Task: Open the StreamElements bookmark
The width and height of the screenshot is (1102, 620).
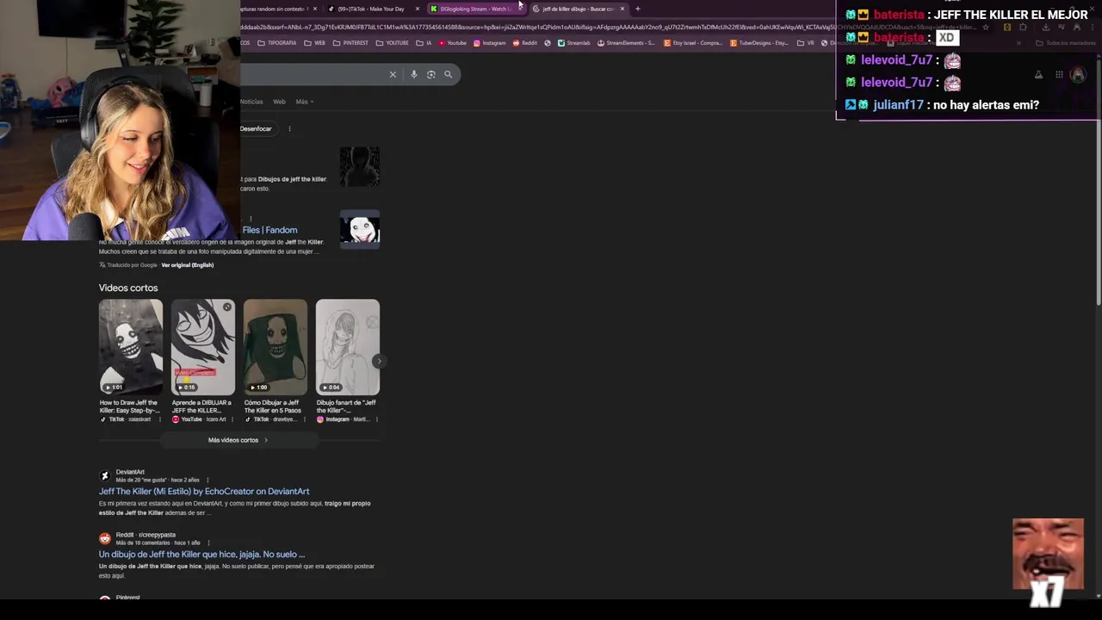Action: point(626,43)
